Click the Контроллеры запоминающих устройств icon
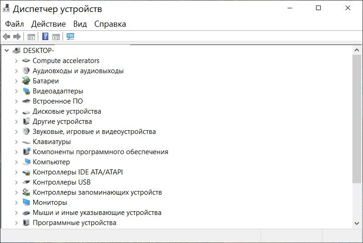The width and height of the screenshot is (363, 243). tap(26, 192)
